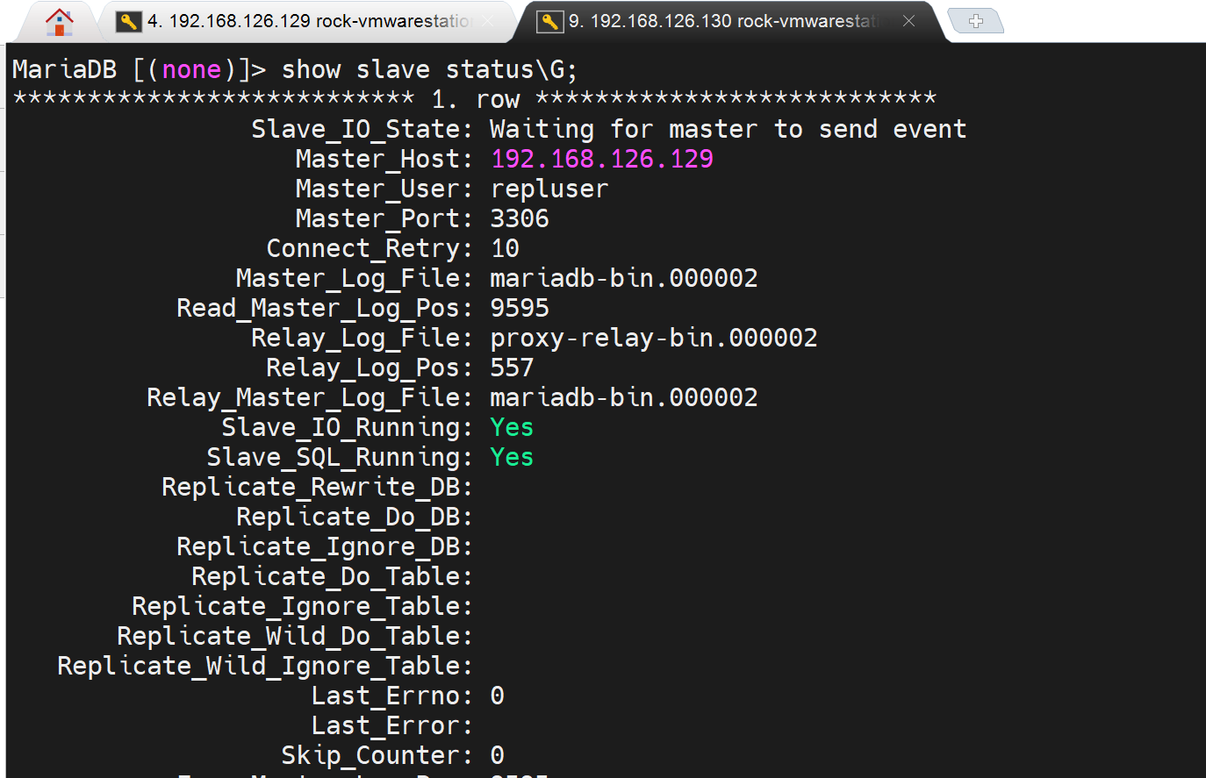
Task: Click the Connect_Retry value 10
Action: (x=505, y=248)
